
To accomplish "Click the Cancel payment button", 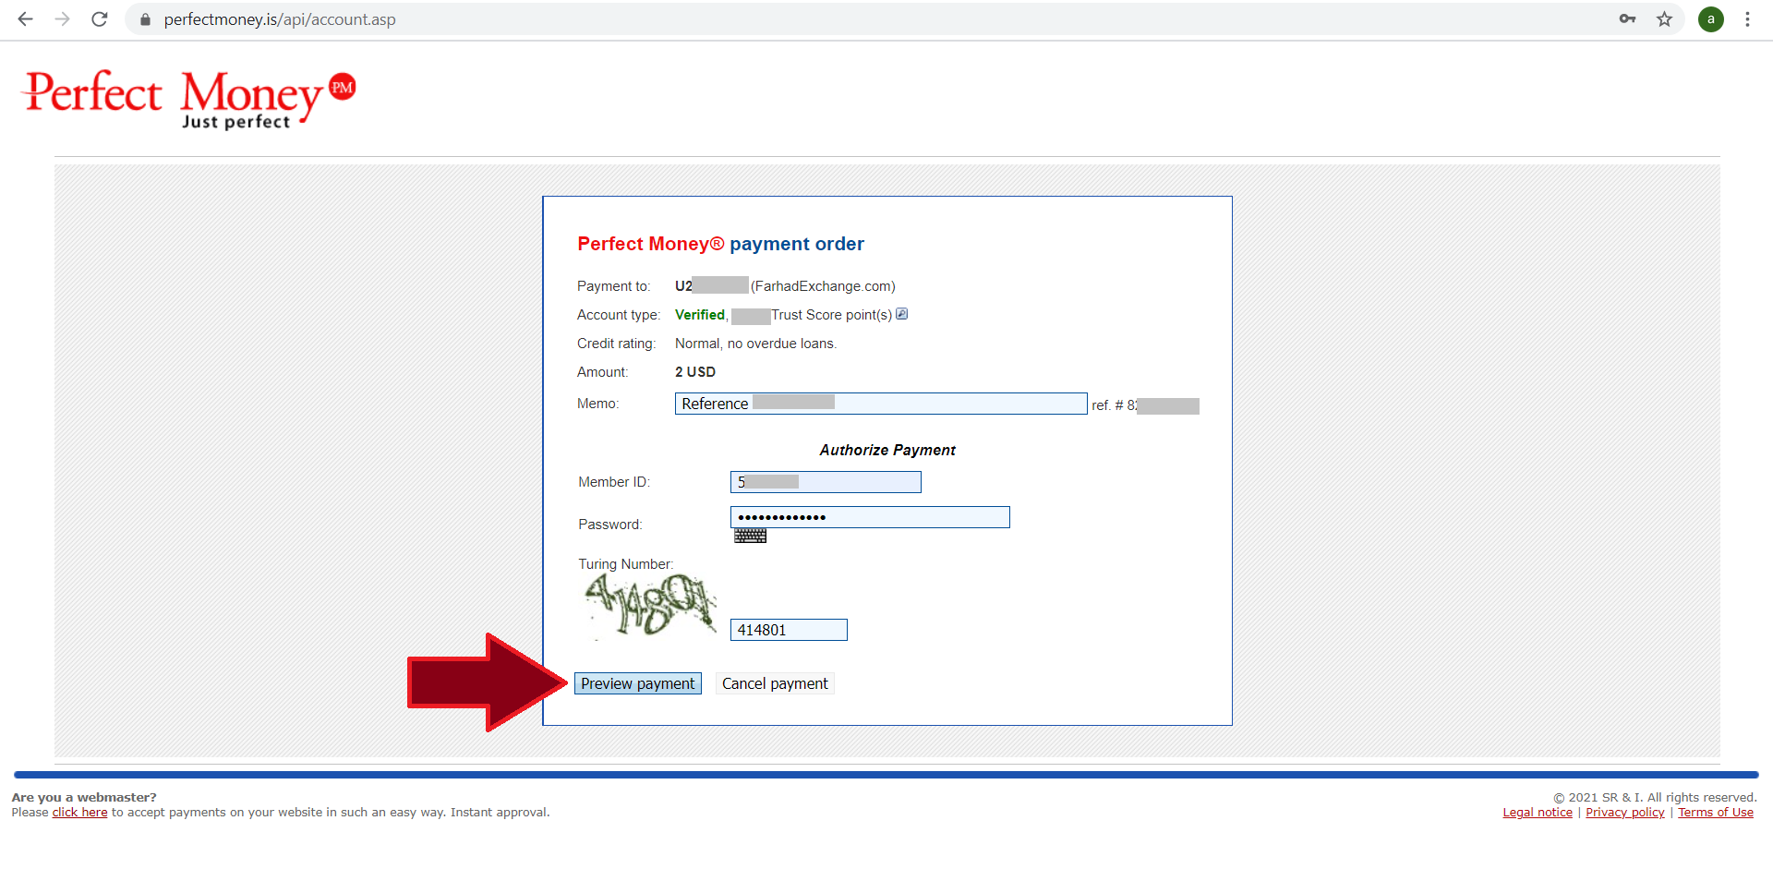I will point(775,683).
